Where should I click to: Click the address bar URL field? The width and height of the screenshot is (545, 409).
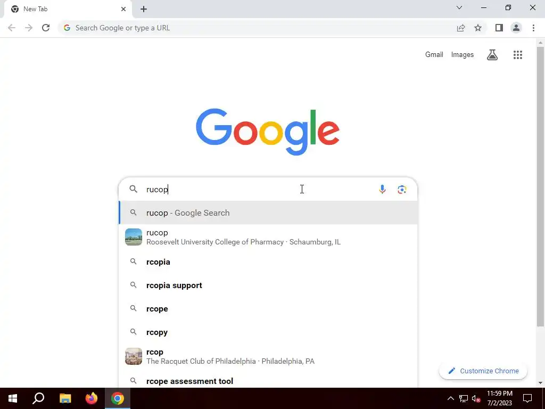(257, 28)
